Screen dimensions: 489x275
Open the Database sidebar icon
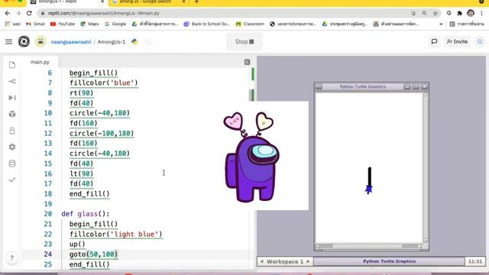click(x=12, y=163)
